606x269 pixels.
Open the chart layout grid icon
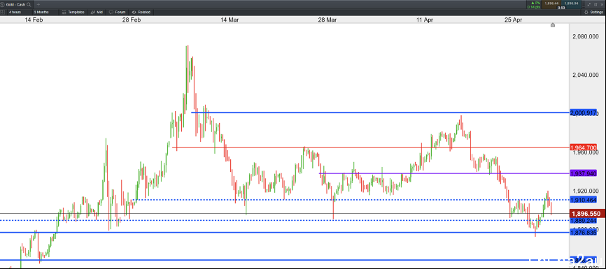click(2, 12)
